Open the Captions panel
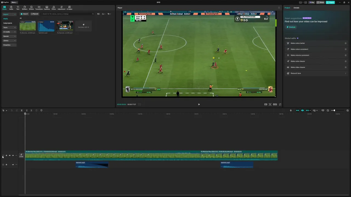Image resolution: width=351 pixels, height=197 pixels. coord(47,8)
